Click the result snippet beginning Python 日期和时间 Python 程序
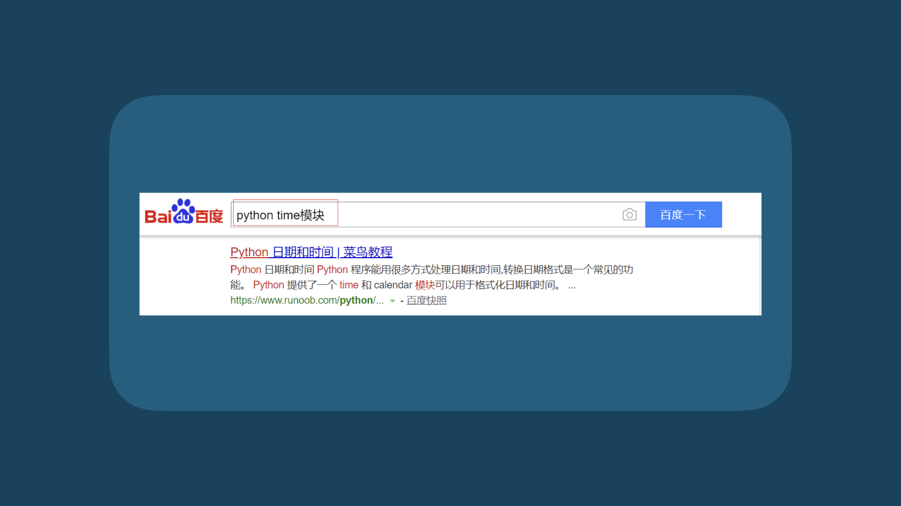Image resolution: width=901 pixels, height=506 pixels. click(x=431, y=277)
